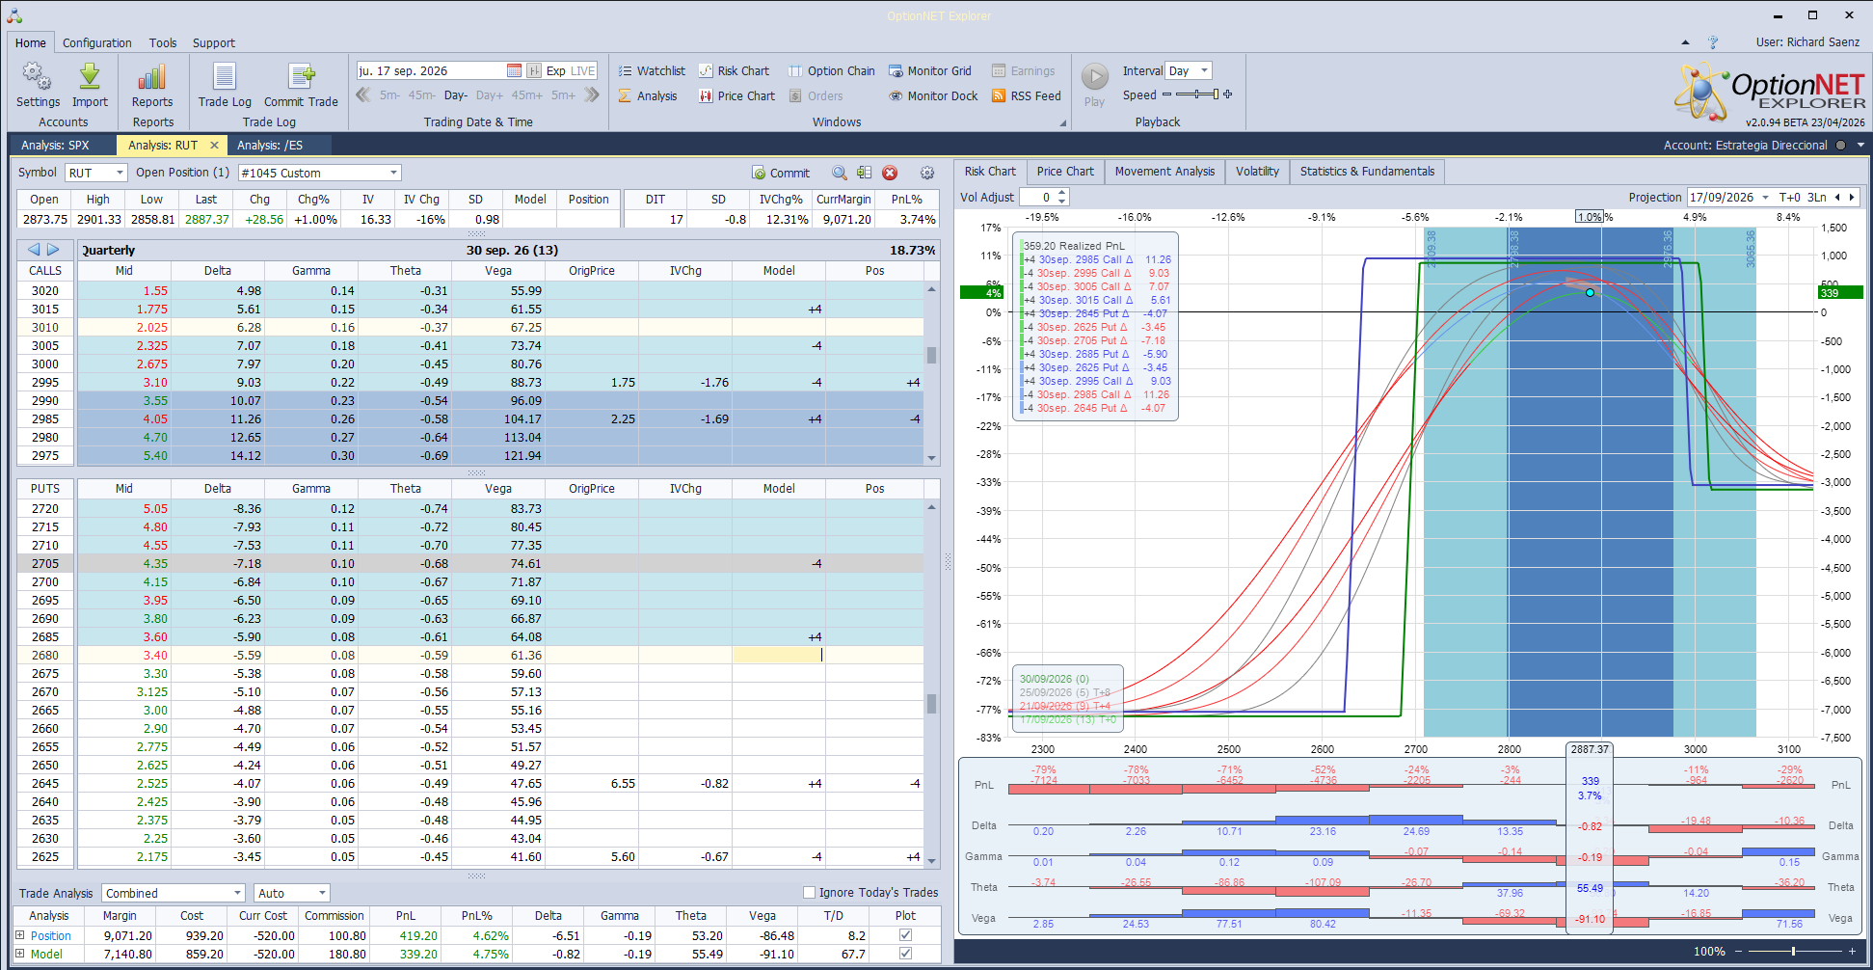Jump to expiration with the Exp button
Screen dimensions: 1873x970
coord(555,70)
